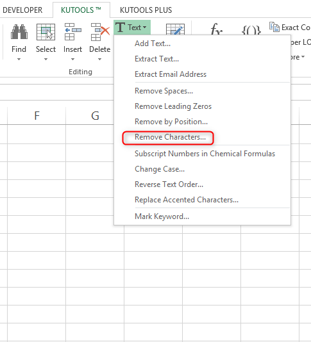The image size is (311, 342).
Task: Select column G header
Action: [95, 115]
